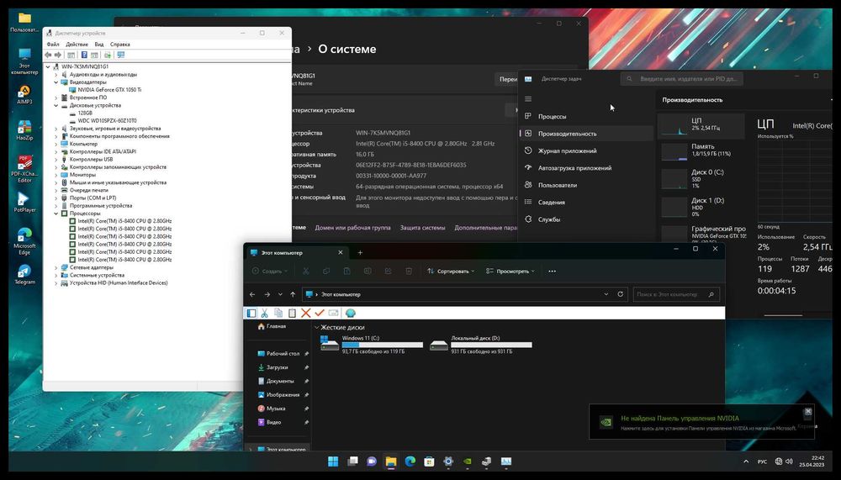Open the Telegram desktop shortcut
Viewport: 841px width, 480px height.
click(x=24, y=272)
